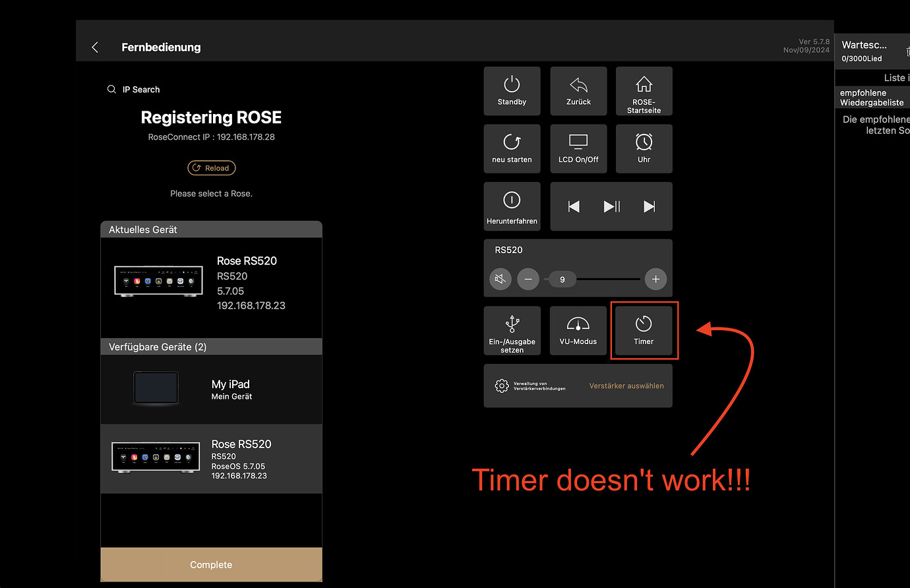Decrease volume with minus button
The width and height of the screenshot is (910, 588).
528,279
